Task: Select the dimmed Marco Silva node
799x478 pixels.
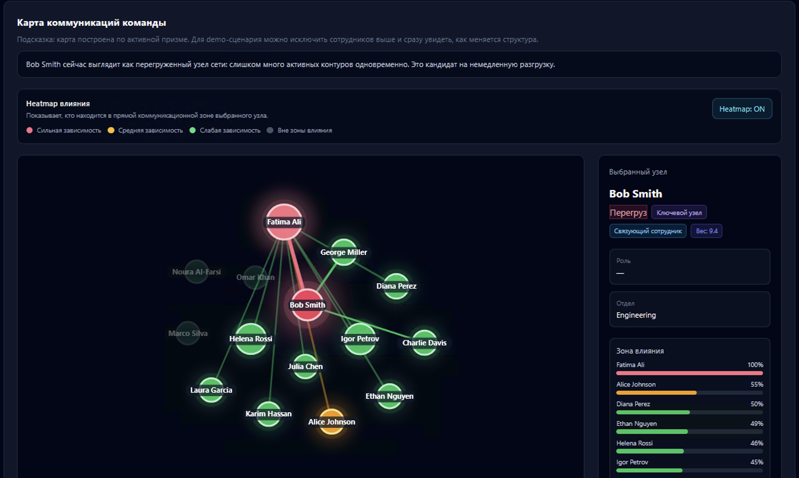Action: point(188,333)
